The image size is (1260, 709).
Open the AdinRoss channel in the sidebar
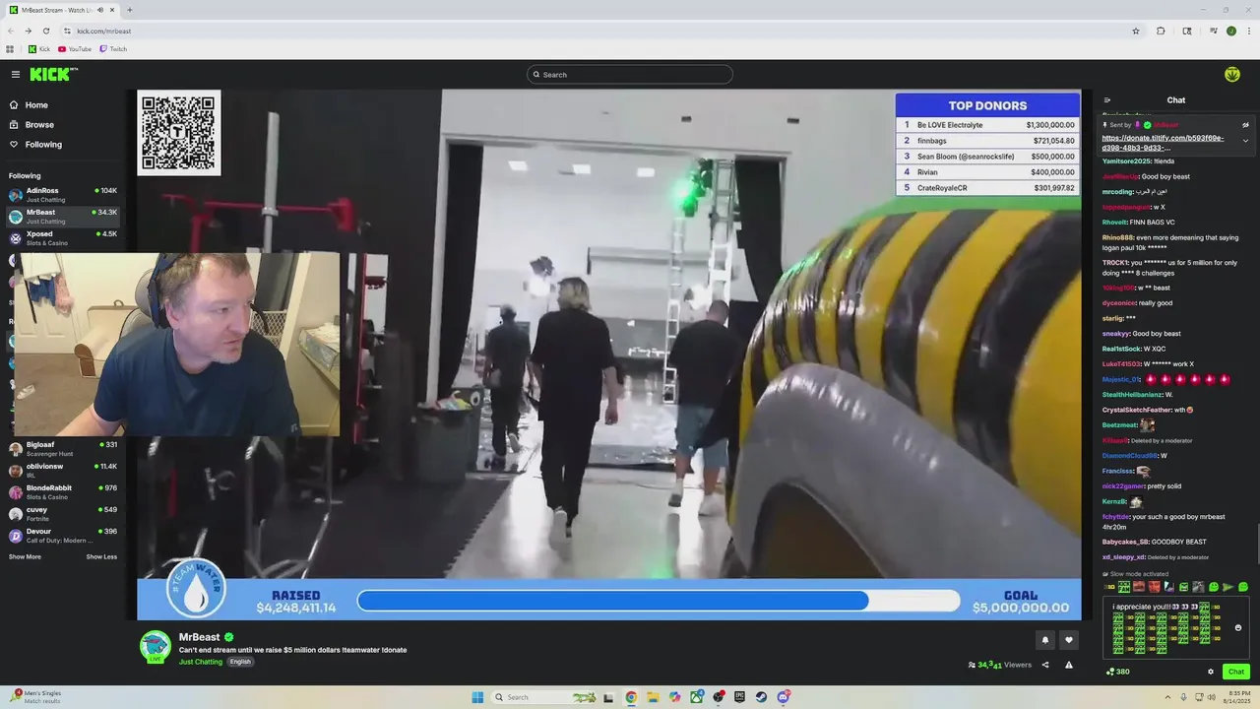[x=63, y=194]
